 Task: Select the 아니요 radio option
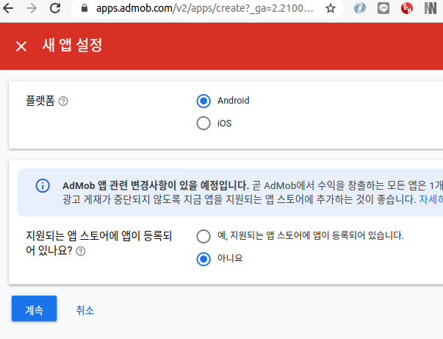point(204,259)
